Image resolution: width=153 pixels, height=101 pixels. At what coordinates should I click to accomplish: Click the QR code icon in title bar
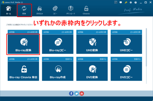pyautogui.click(x=116, y=2)
